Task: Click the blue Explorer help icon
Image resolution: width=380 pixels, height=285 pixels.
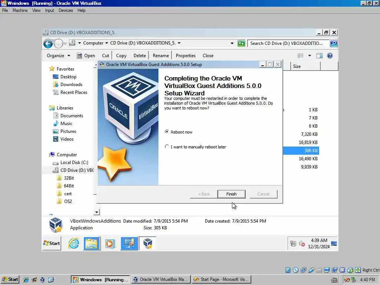Action: pos(330,56)
